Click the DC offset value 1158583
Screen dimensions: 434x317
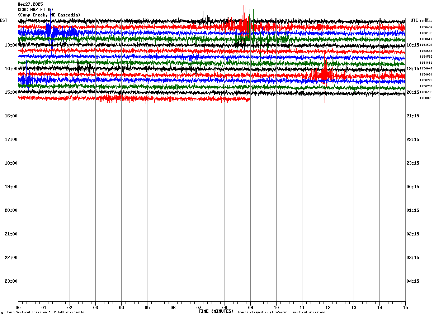426,57
